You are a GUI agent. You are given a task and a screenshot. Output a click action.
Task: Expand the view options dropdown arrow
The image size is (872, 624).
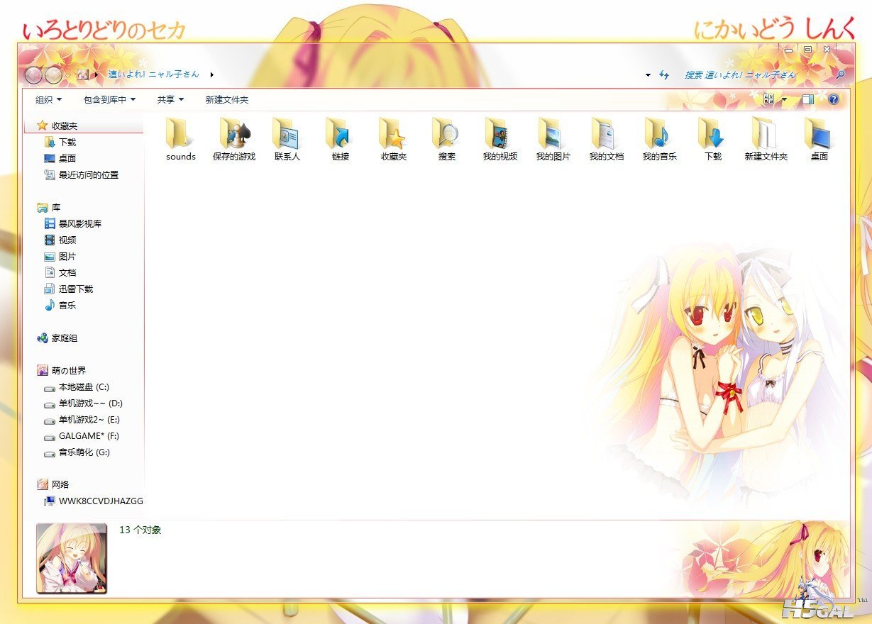click(x=784, y=100)
